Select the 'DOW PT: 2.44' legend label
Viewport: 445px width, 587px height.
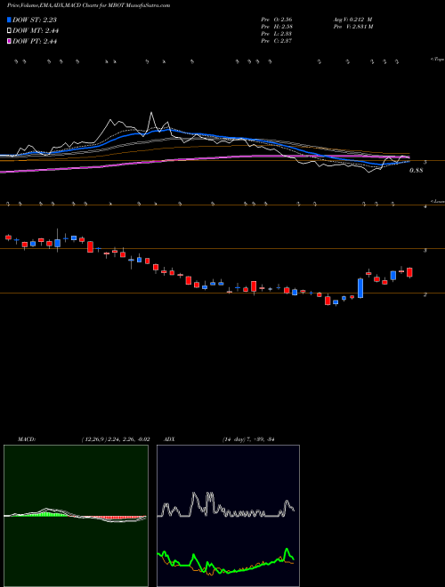(35, 42)
